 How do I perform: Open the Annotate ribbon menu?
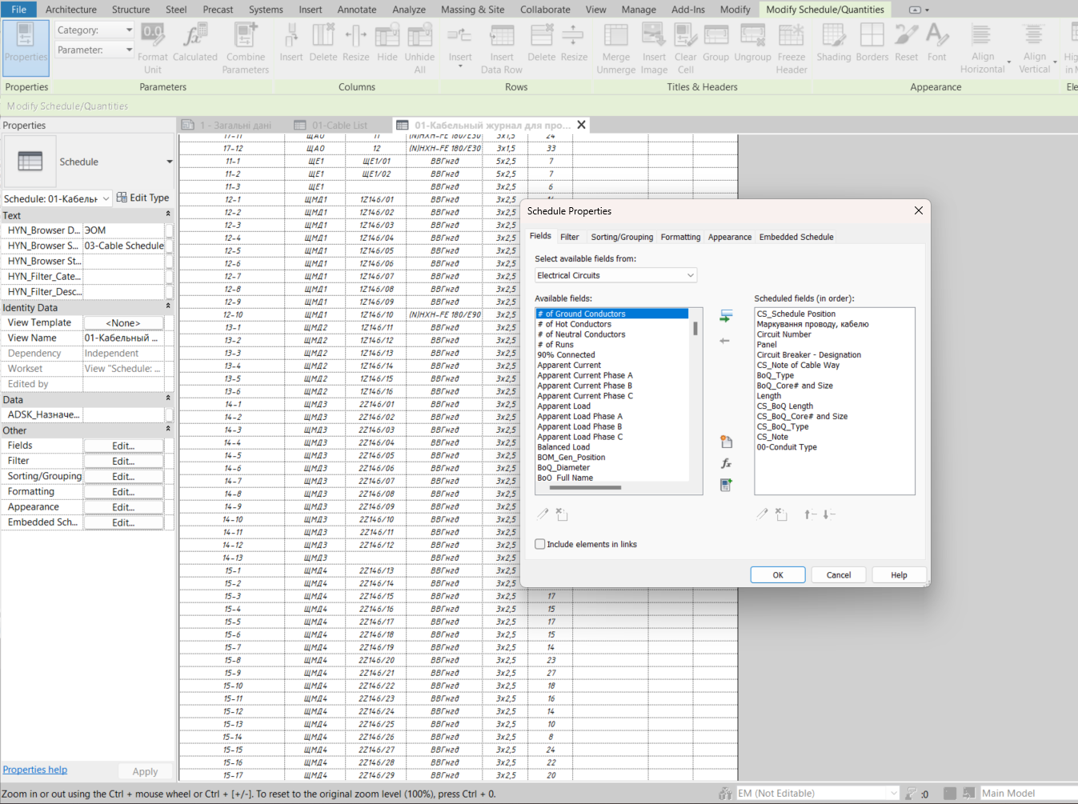(x=357, y=10)
